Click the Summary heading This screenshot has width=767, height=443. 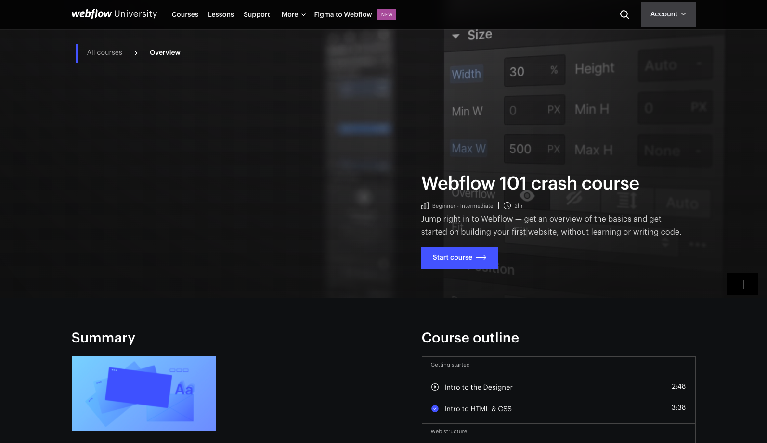[104, 338]
